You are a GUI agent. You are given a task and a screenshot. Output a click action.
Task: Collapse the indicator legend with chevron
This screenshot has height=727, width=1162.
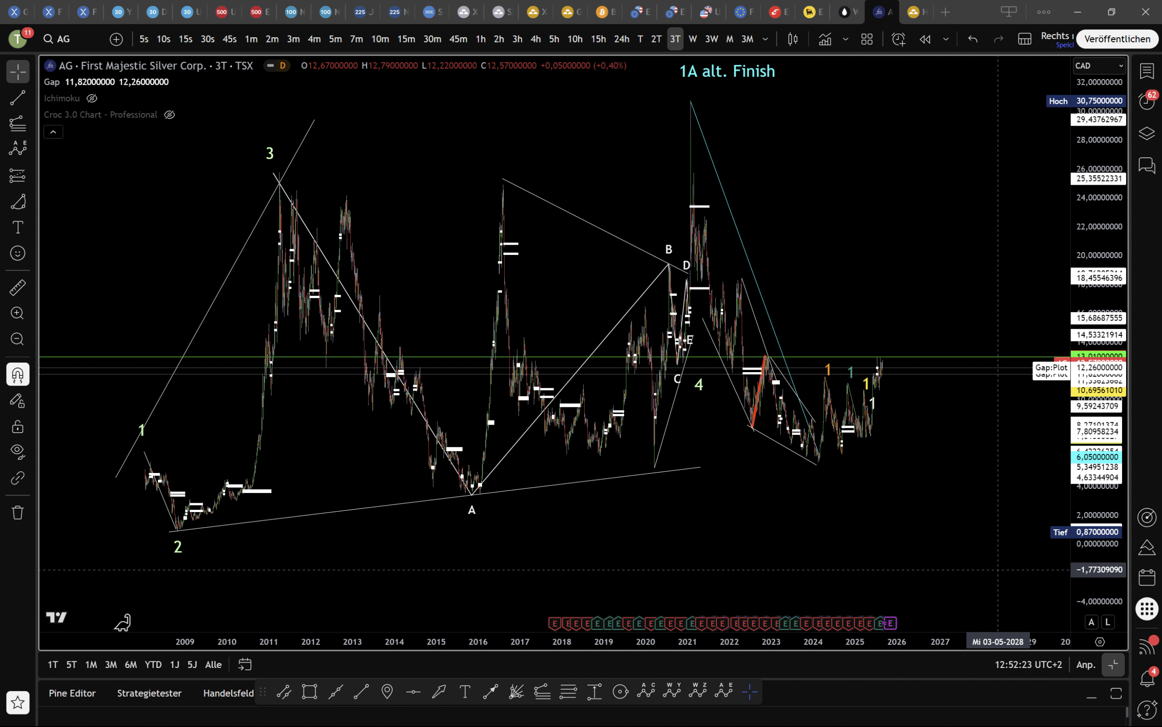tap(53, 132)
